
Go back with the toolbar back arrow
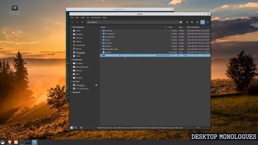point(73,22)
